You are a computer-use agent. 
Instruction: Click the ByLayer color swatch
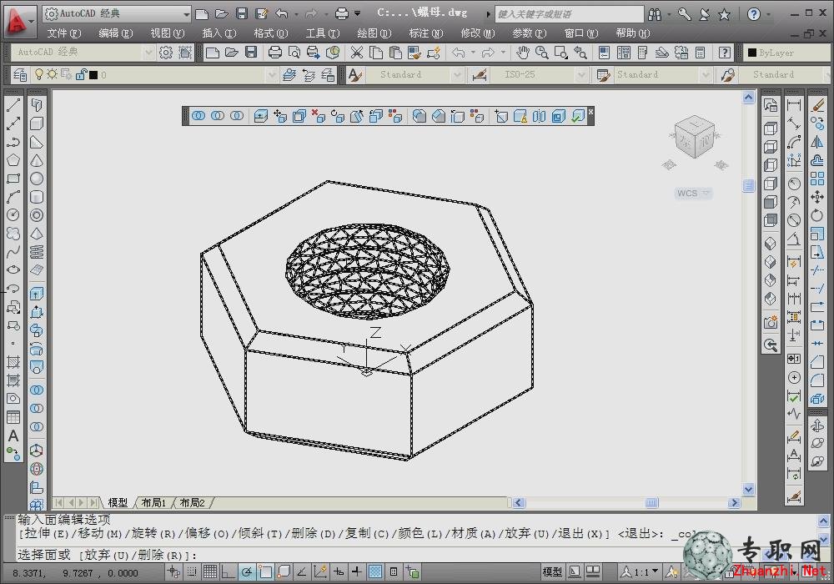[x=752, y=53]
